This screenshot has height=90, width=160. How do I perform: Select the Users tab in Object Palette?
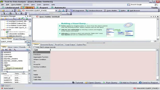16,47
